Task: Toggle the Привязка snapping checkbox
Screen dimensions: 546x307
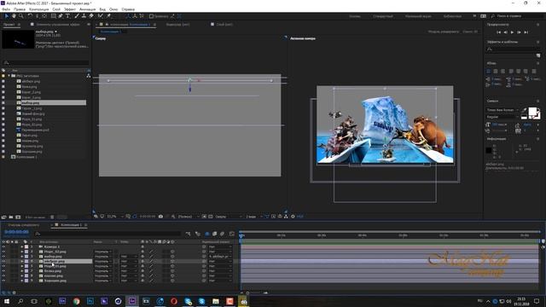Action: [x=151, y=16]
